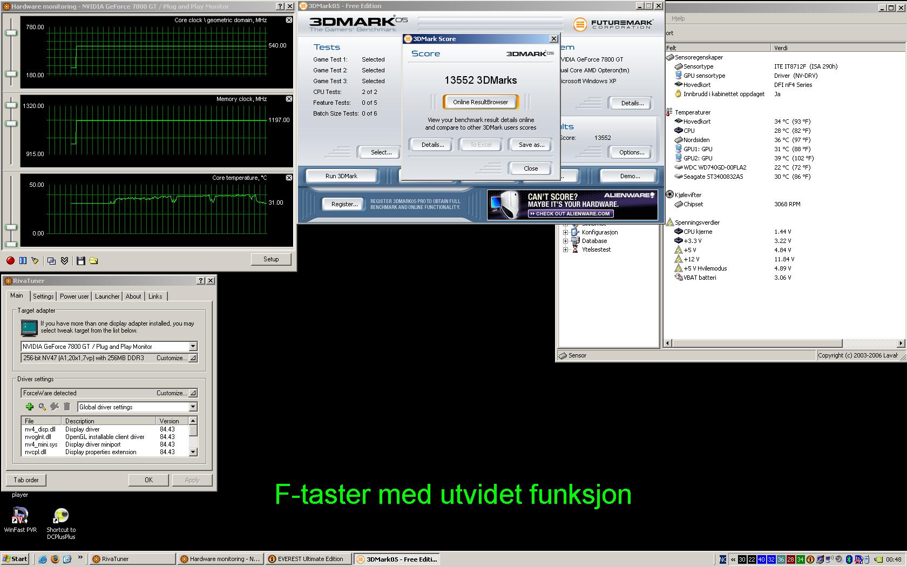Click the yellow folder open icon in Hardware monitoring

pos(93,261)
